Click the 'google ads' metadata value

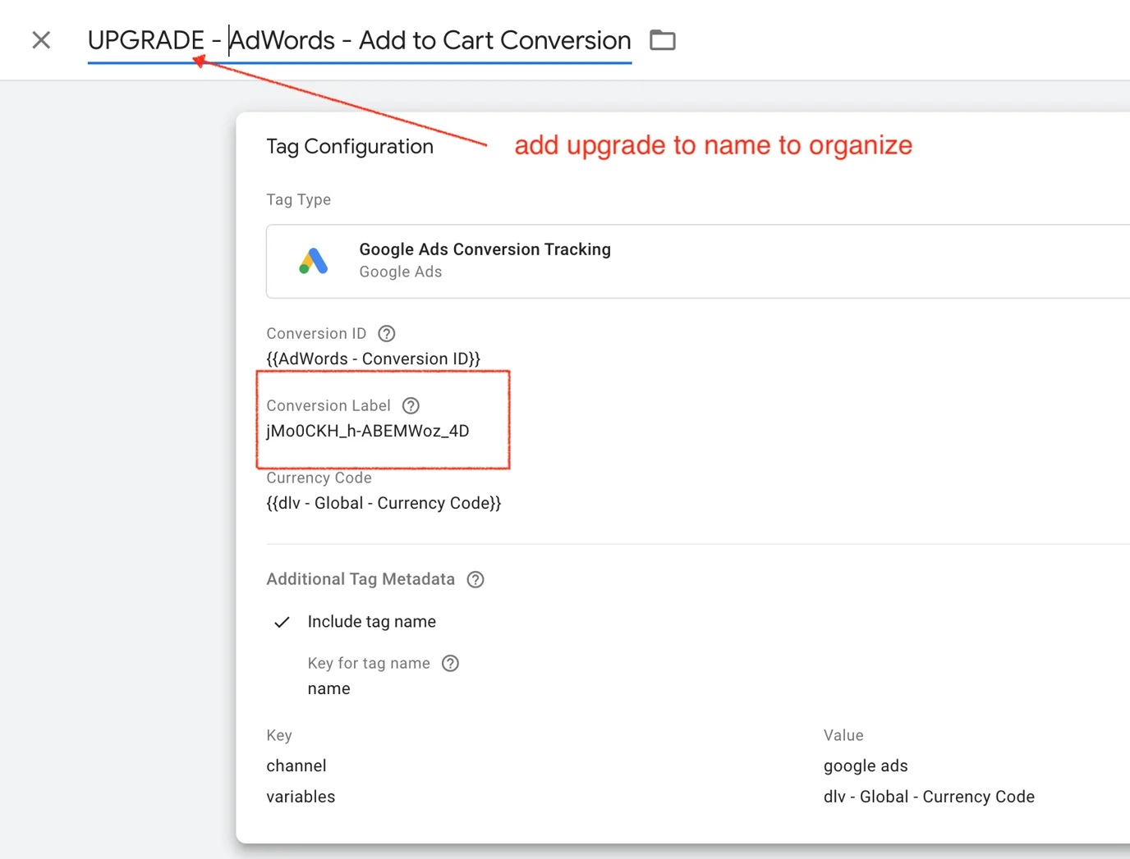click(x=866, y=765)
